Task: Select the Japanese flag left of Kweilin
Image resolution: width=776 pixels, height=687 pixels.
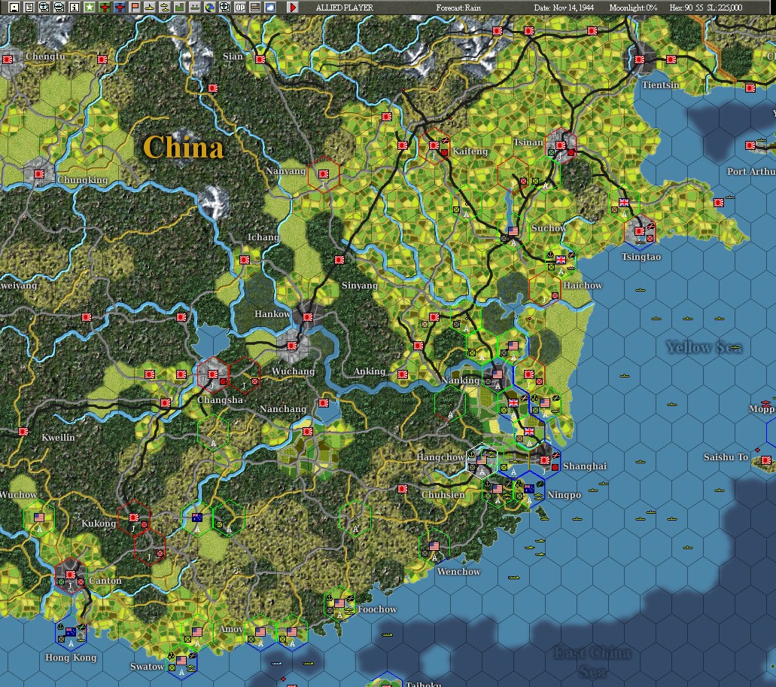Action: pos(23,432)
